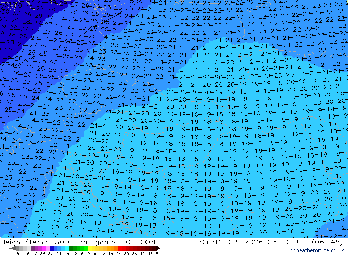Image resolution: width=348 pixels, height=255 pixels.
Task: Click the right dark maroon arrow end of scale
Action: pos(158,248)
